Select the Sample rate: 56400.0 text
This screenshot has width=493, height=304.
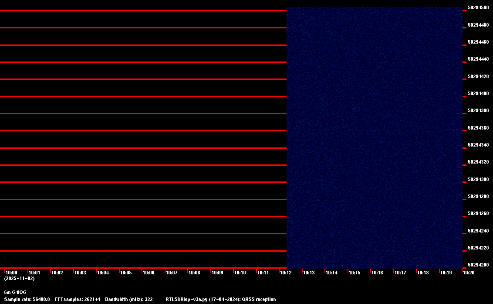tap(27, 300)
